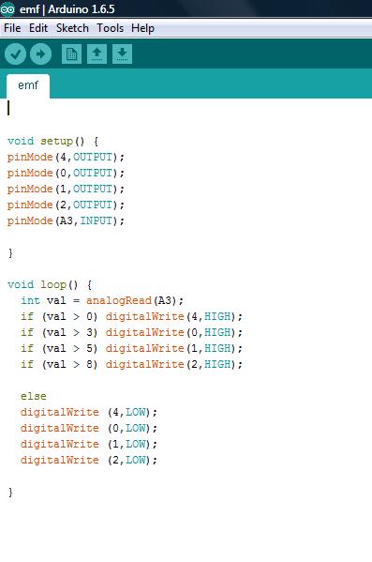The image size is (372, 562).
Task: Click the 'digitalWrite (2,LOW);' line
Action: coord(89,460)
